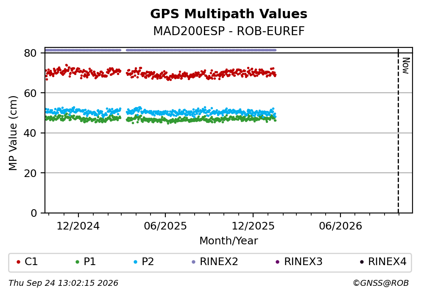Screen dimensions: 421x296
Task: Click the 'Month/Year' x-axis label
Action: click(x=229, y=241)
